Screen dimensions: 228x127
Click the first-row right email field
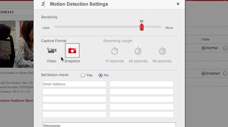142,84
